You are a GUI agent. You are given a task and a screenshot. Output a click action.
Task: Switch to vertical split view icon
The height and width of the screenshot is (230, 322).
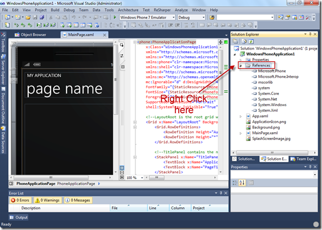(x=122, y=168)
